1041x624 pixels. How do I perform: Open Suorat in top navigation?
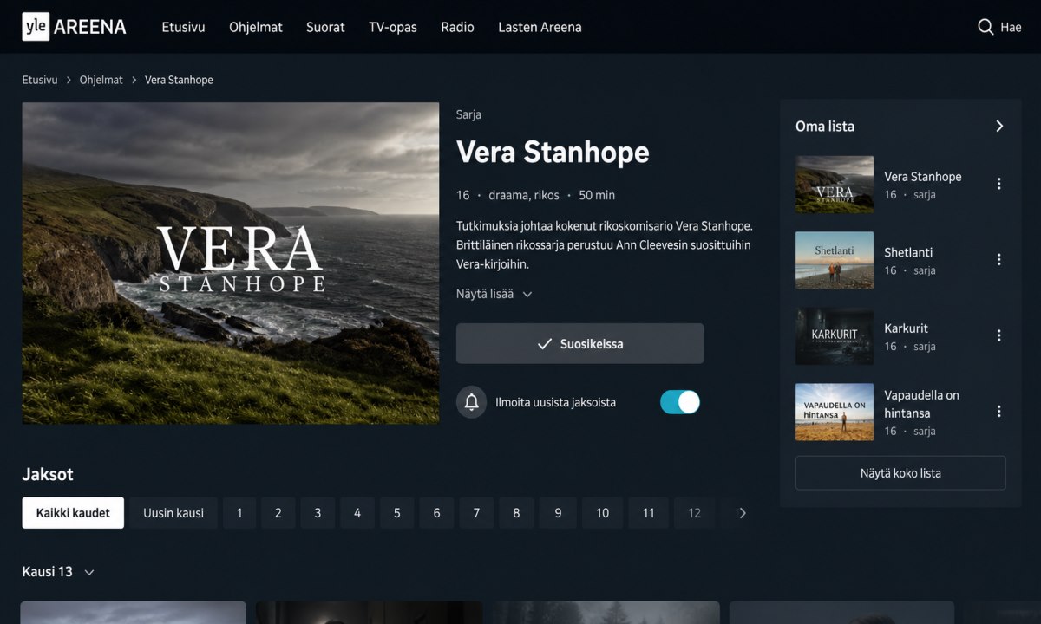tap(325, 27)
